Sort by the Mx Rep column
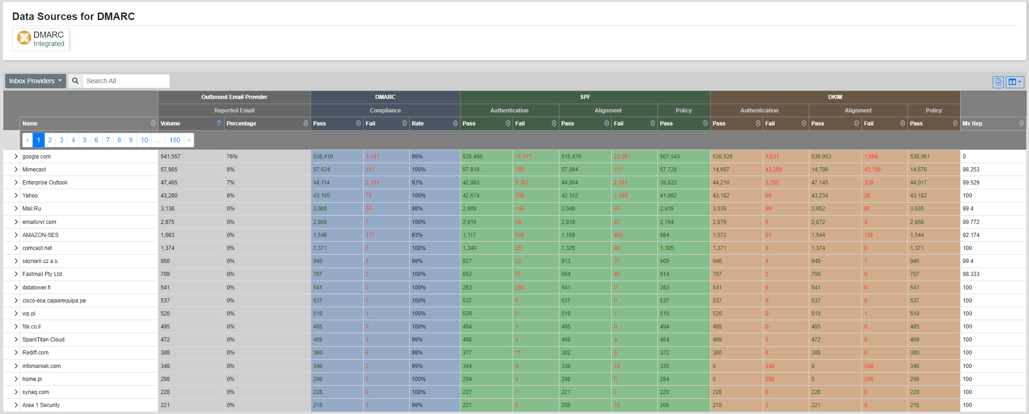 pyautogui.click(x=993, y=124)
